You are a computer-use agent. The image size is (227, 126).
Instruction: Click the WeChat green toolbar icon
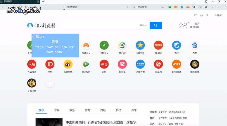pyautogui.click(x=170, y=7)
